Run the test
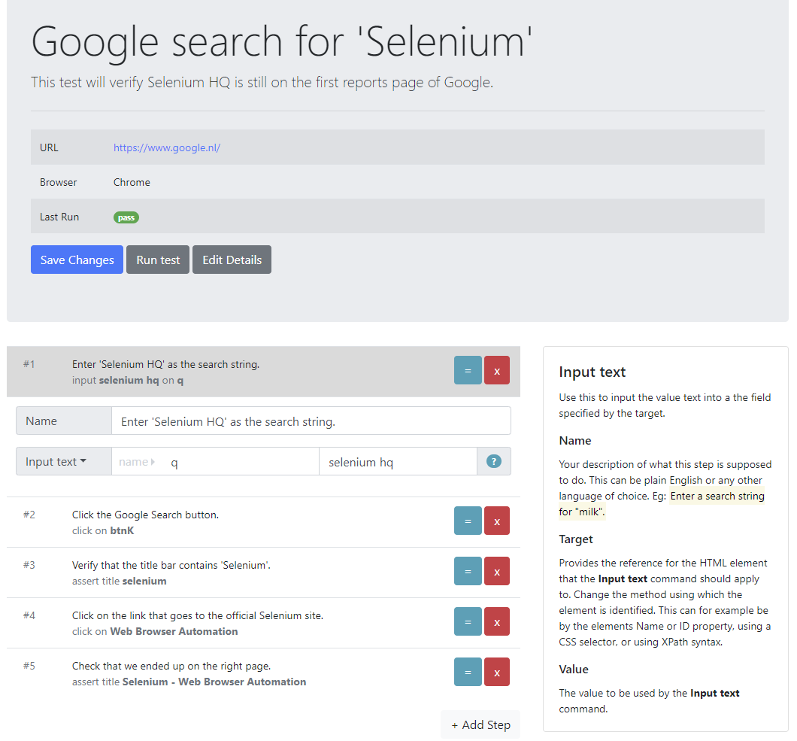Image resolution: width=797 pixels, height=741 pixels. pos(158,260)
